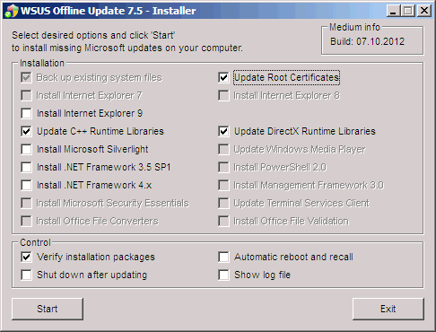Viewport: 436px width, 332px height.
Task: Uncheck Update DirectX Runtime Libraries
Action: (223, 132)
